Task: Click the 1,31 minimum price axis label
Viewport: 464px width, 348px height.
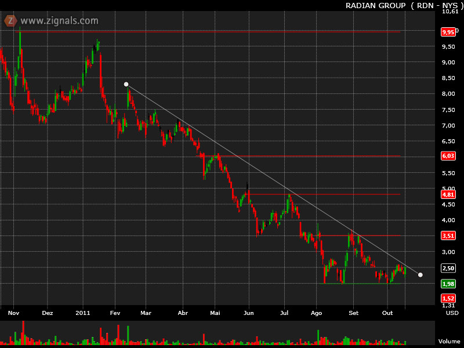Action: pos(448,306)
